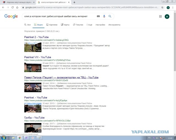The image size is (176, 140).
Task: Open the on-screen keyboard icon in search box
Action: (98, 16)
